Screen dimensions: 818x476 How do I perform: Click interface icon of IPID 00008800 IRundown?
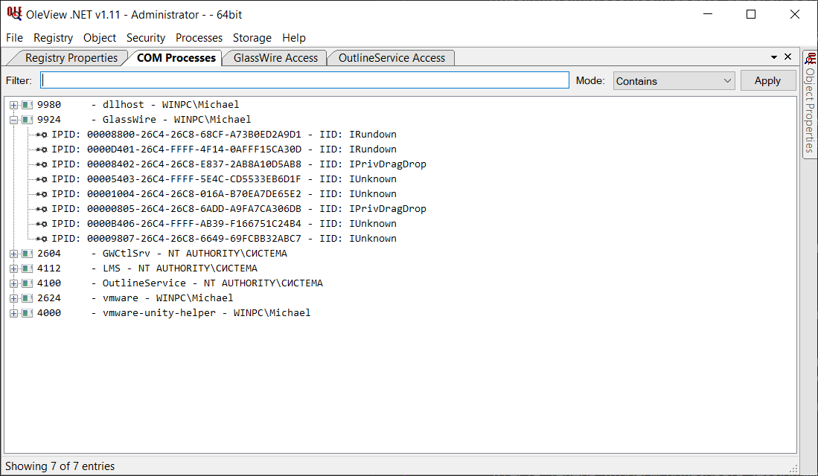point(42,135)
